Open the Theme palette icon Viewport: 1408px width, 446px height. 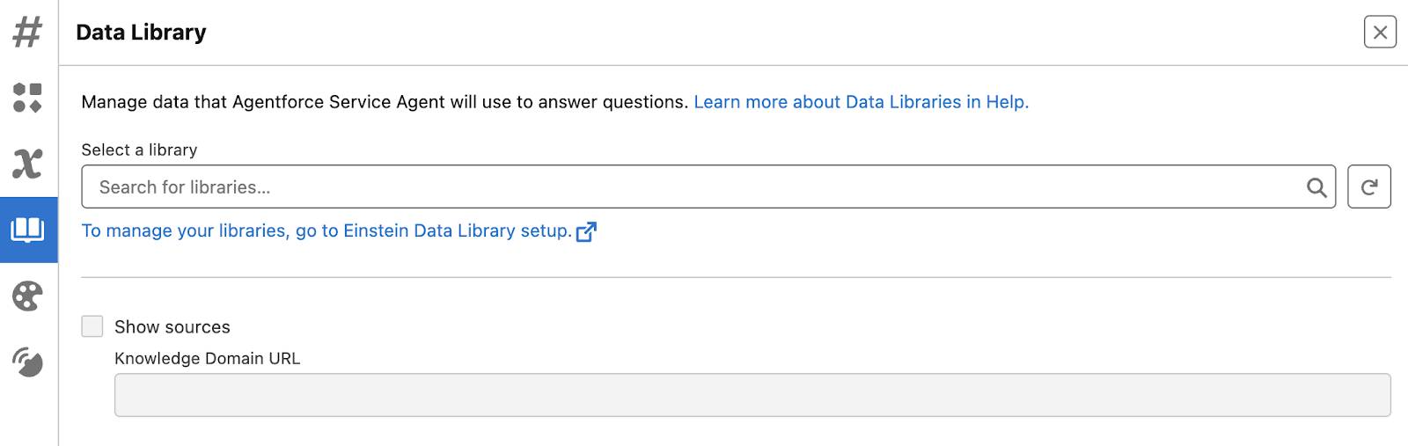pyautogui.click(x=28, y=296)
